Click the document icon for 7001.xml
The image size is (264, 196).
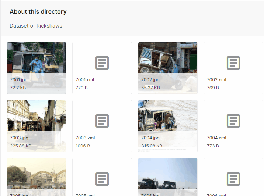point(102,63)
